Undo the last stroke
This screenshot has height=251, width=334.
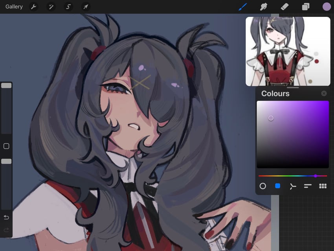pyautogui.click(x=6, y=217)
